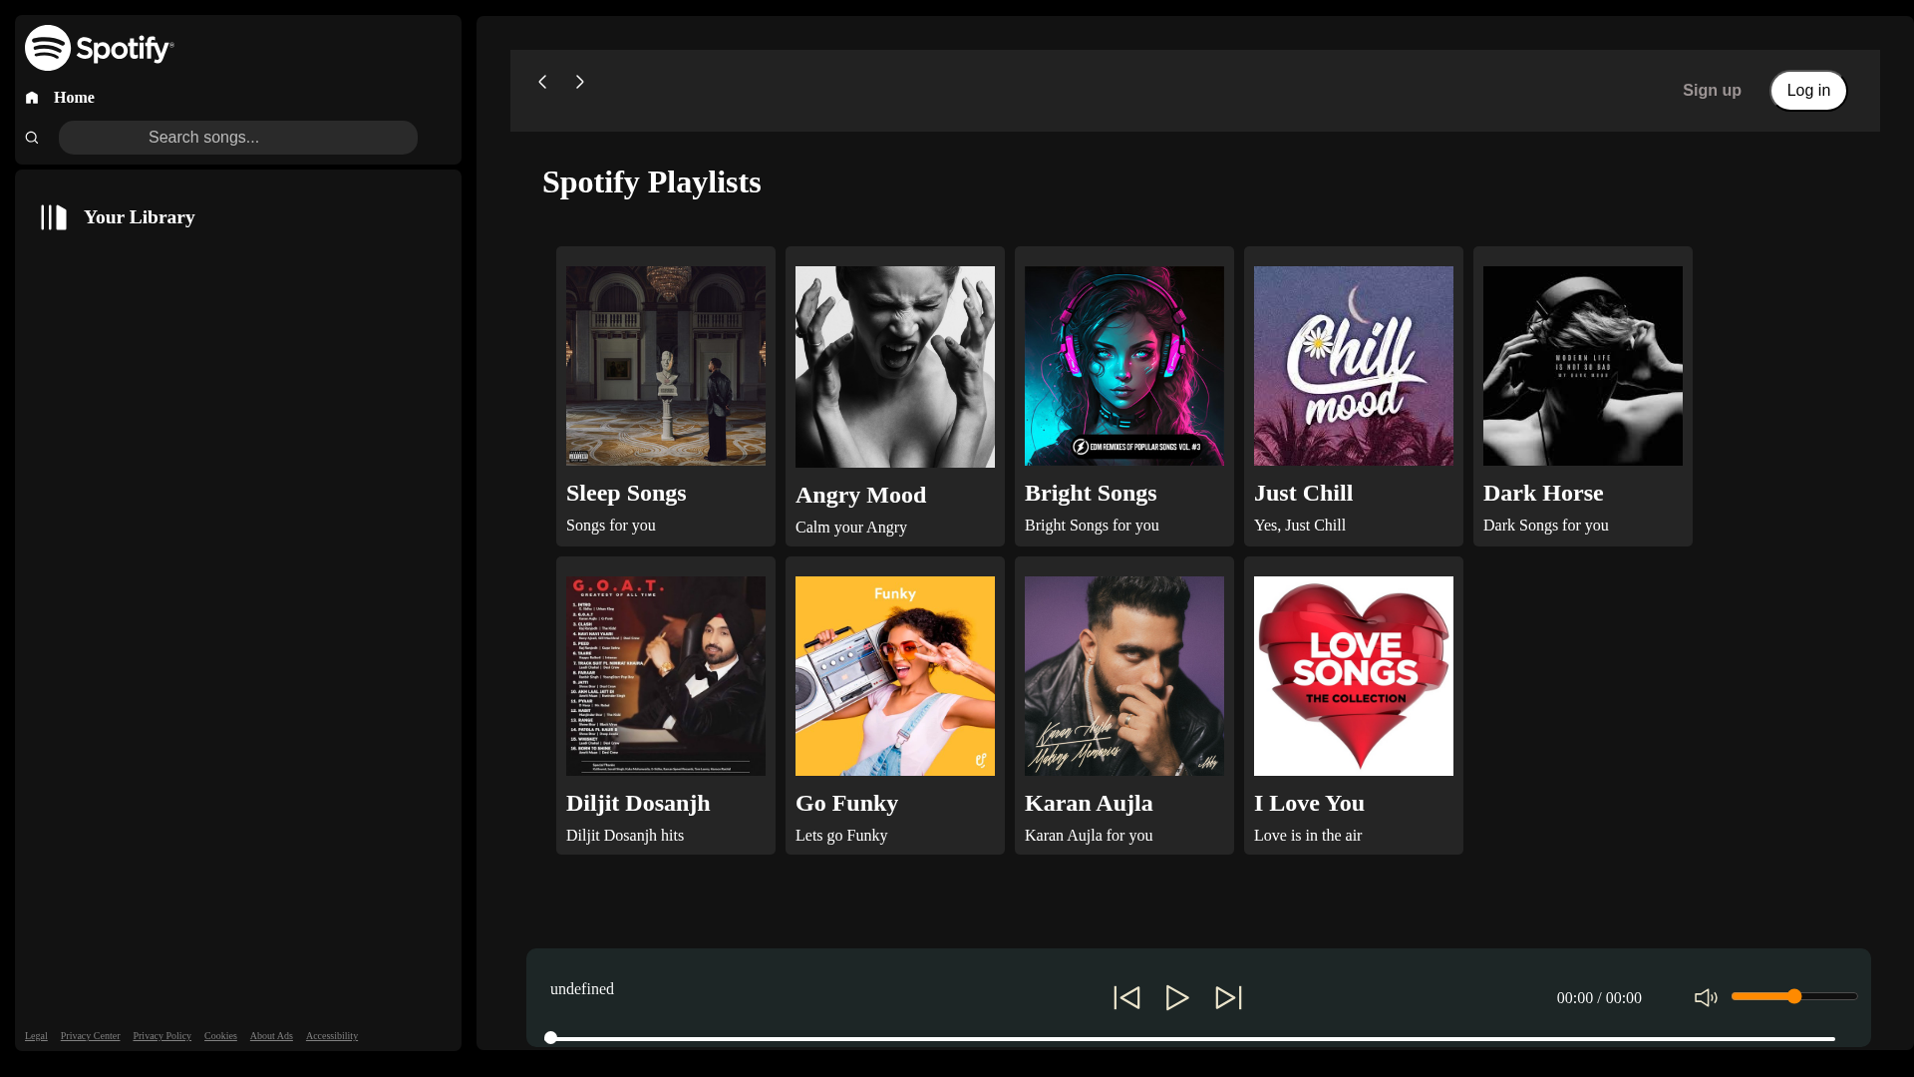Click the Home icon in sidebar
The height and width of the screenshot is (1077, 1914).
coord(32,98)
